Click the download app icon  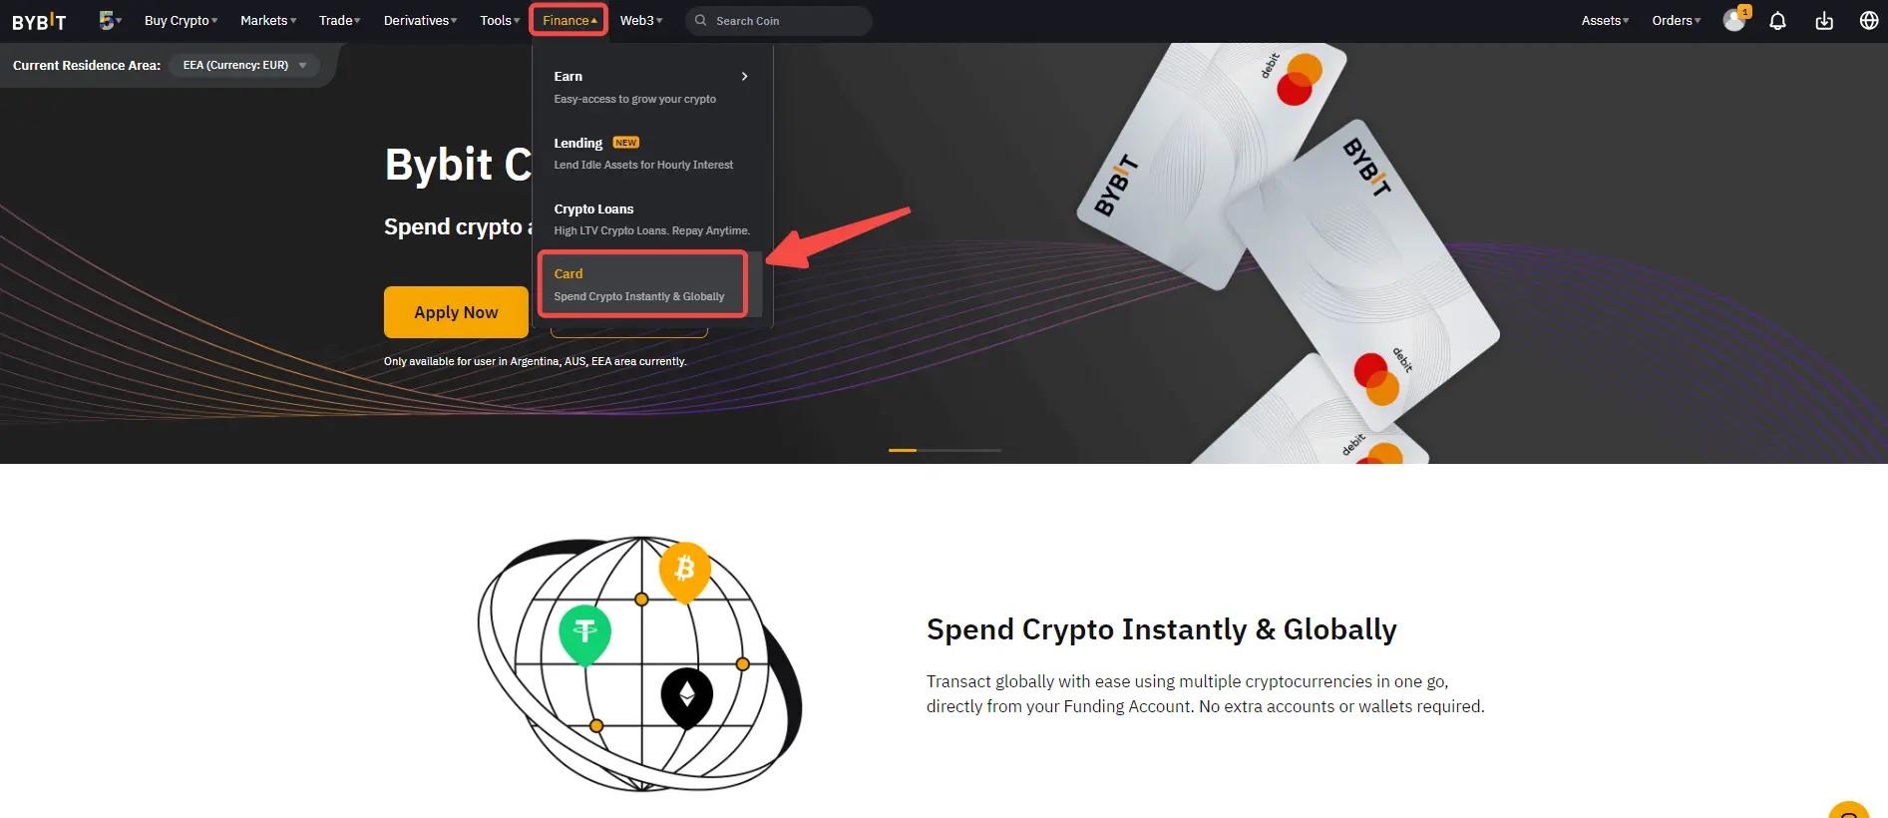[x=1824, y=21]
